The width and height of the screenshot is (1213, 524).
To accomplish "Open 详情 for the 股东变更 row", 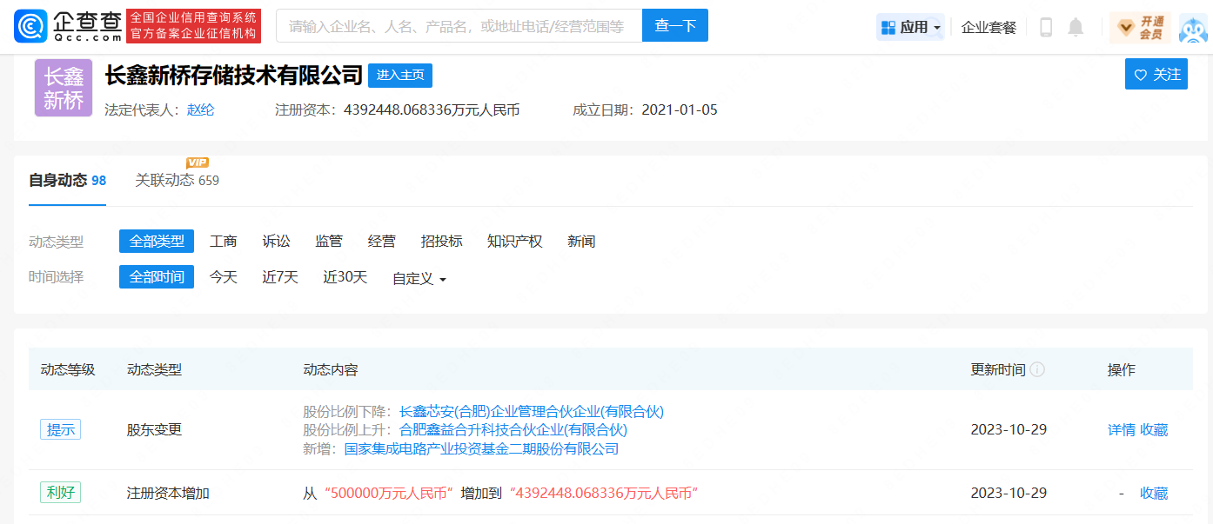I will (x=1122, y=429).
